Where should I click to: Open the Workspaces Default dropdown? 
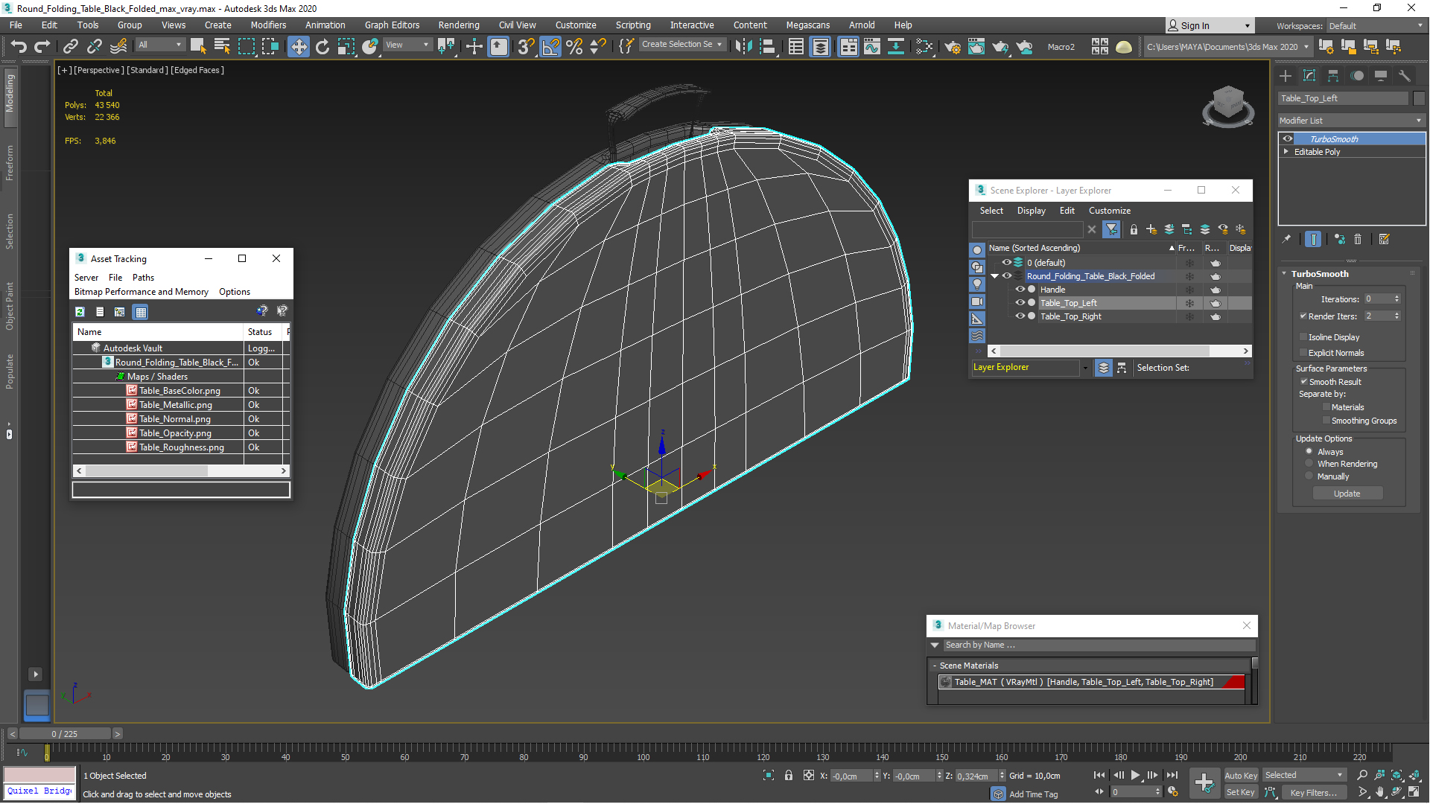coord(1375,26)
